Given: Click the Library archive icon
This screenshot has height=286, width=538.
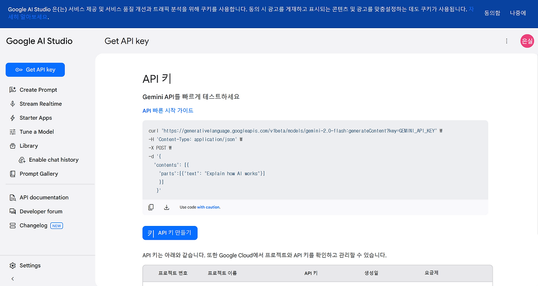Looking at the screenshot, I should (13, 146).
